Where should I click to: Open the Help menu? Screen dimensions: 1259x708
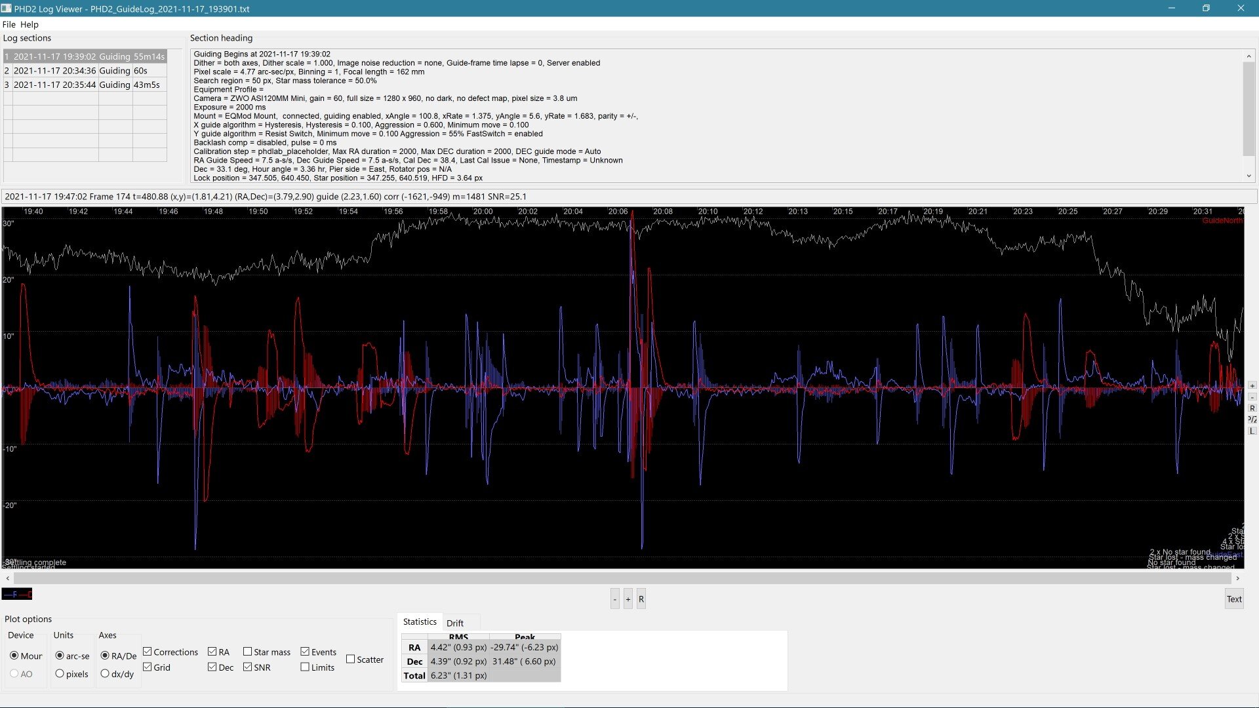29,24
